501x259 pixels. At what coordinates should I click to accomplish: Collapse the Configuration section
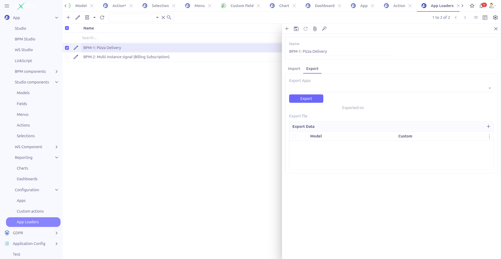point(57,190)
